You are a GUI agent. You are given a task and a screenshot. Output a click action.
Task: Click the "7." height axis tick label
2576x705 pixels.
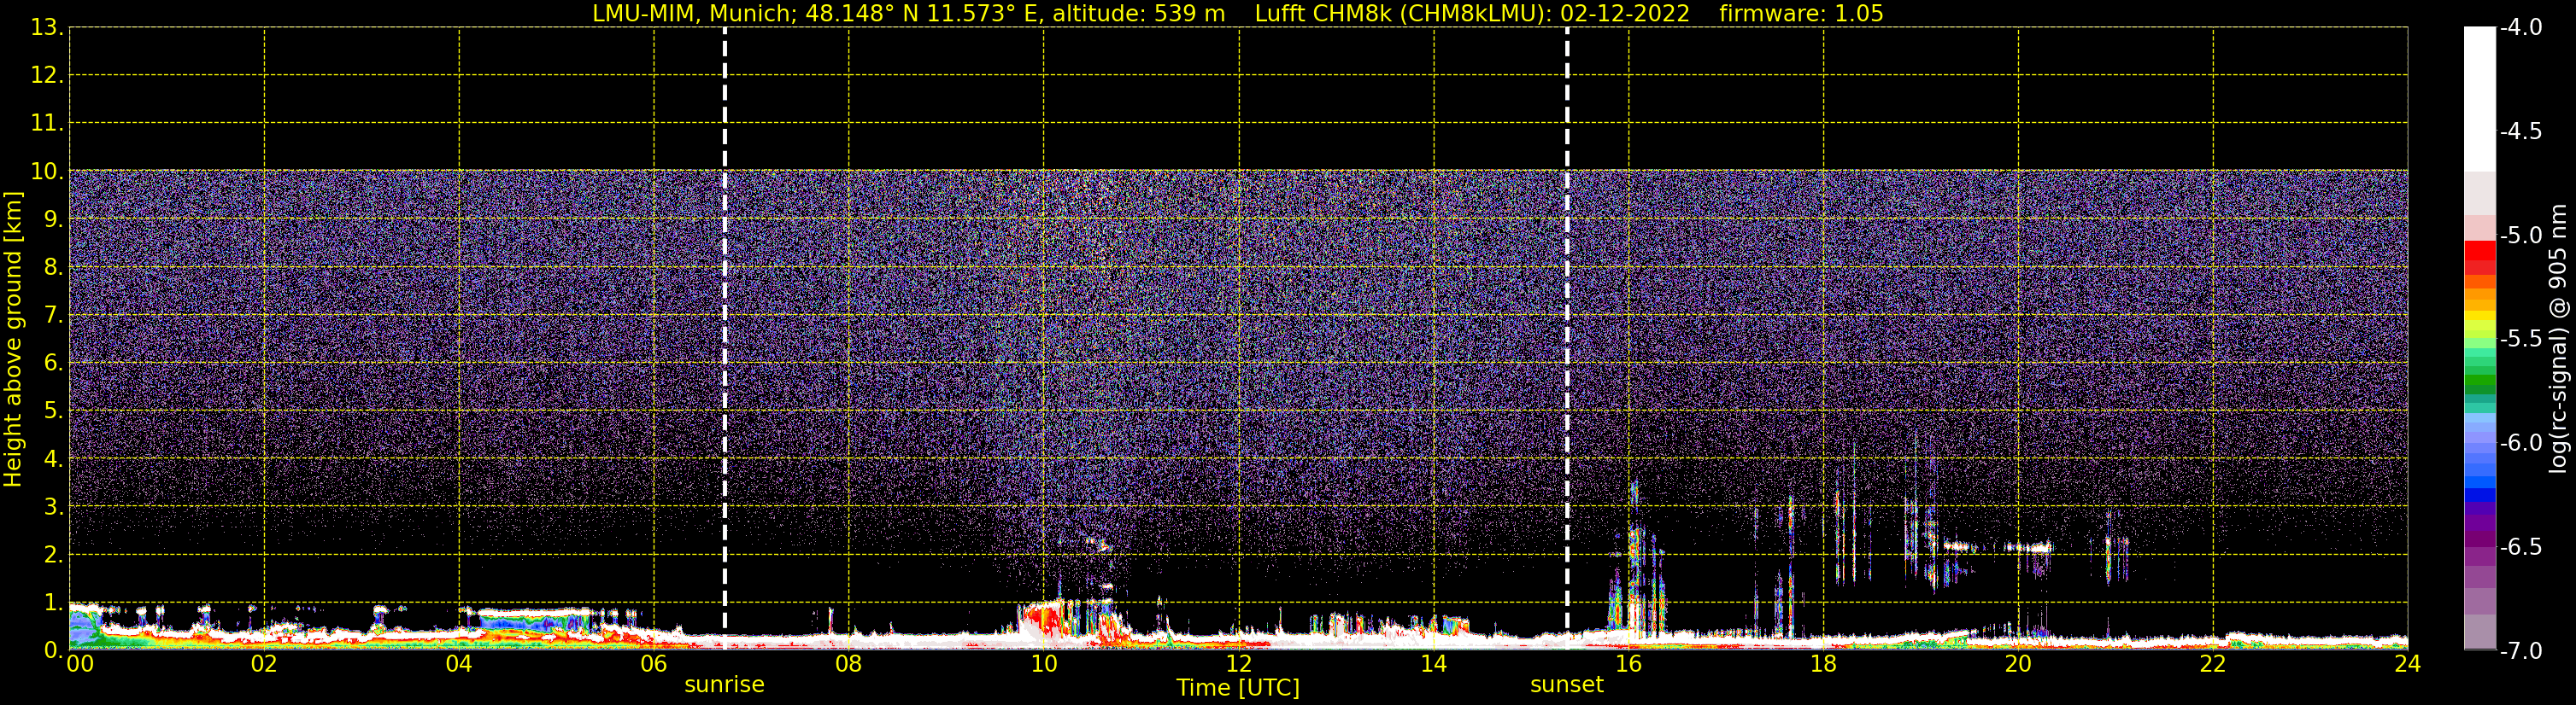pos(54,315)
